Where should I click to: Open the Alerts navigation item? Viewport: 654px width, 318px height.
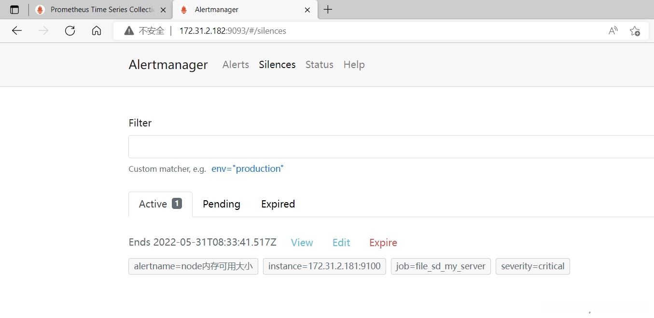pyautogui.click(x=236, y=65)
